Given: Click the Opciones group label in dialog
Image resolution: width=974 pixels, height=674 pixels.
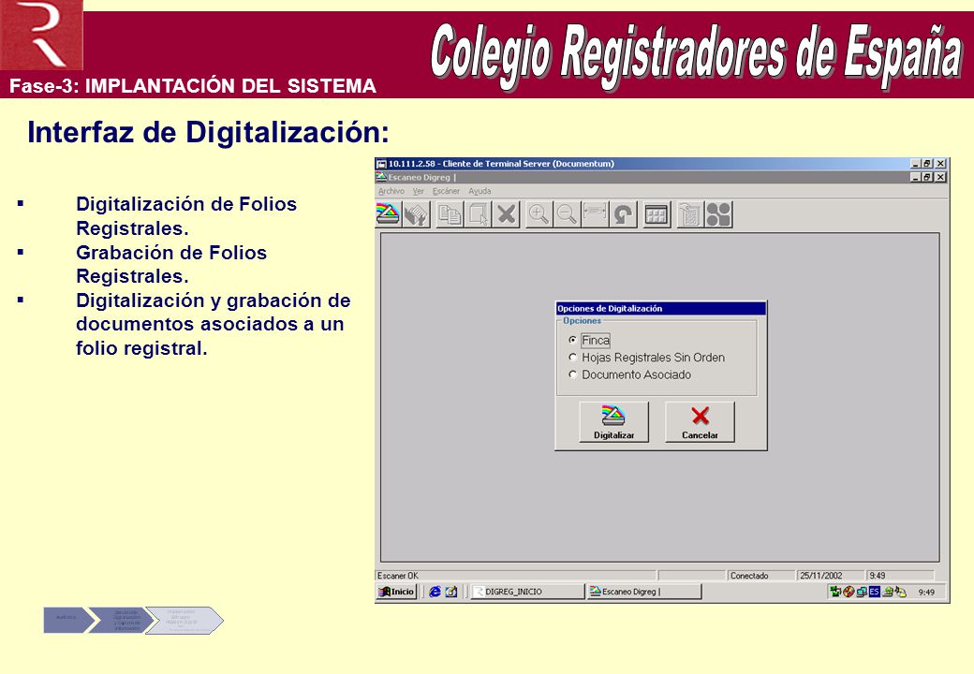Looking at the screenshot, I should click(582, 321).
